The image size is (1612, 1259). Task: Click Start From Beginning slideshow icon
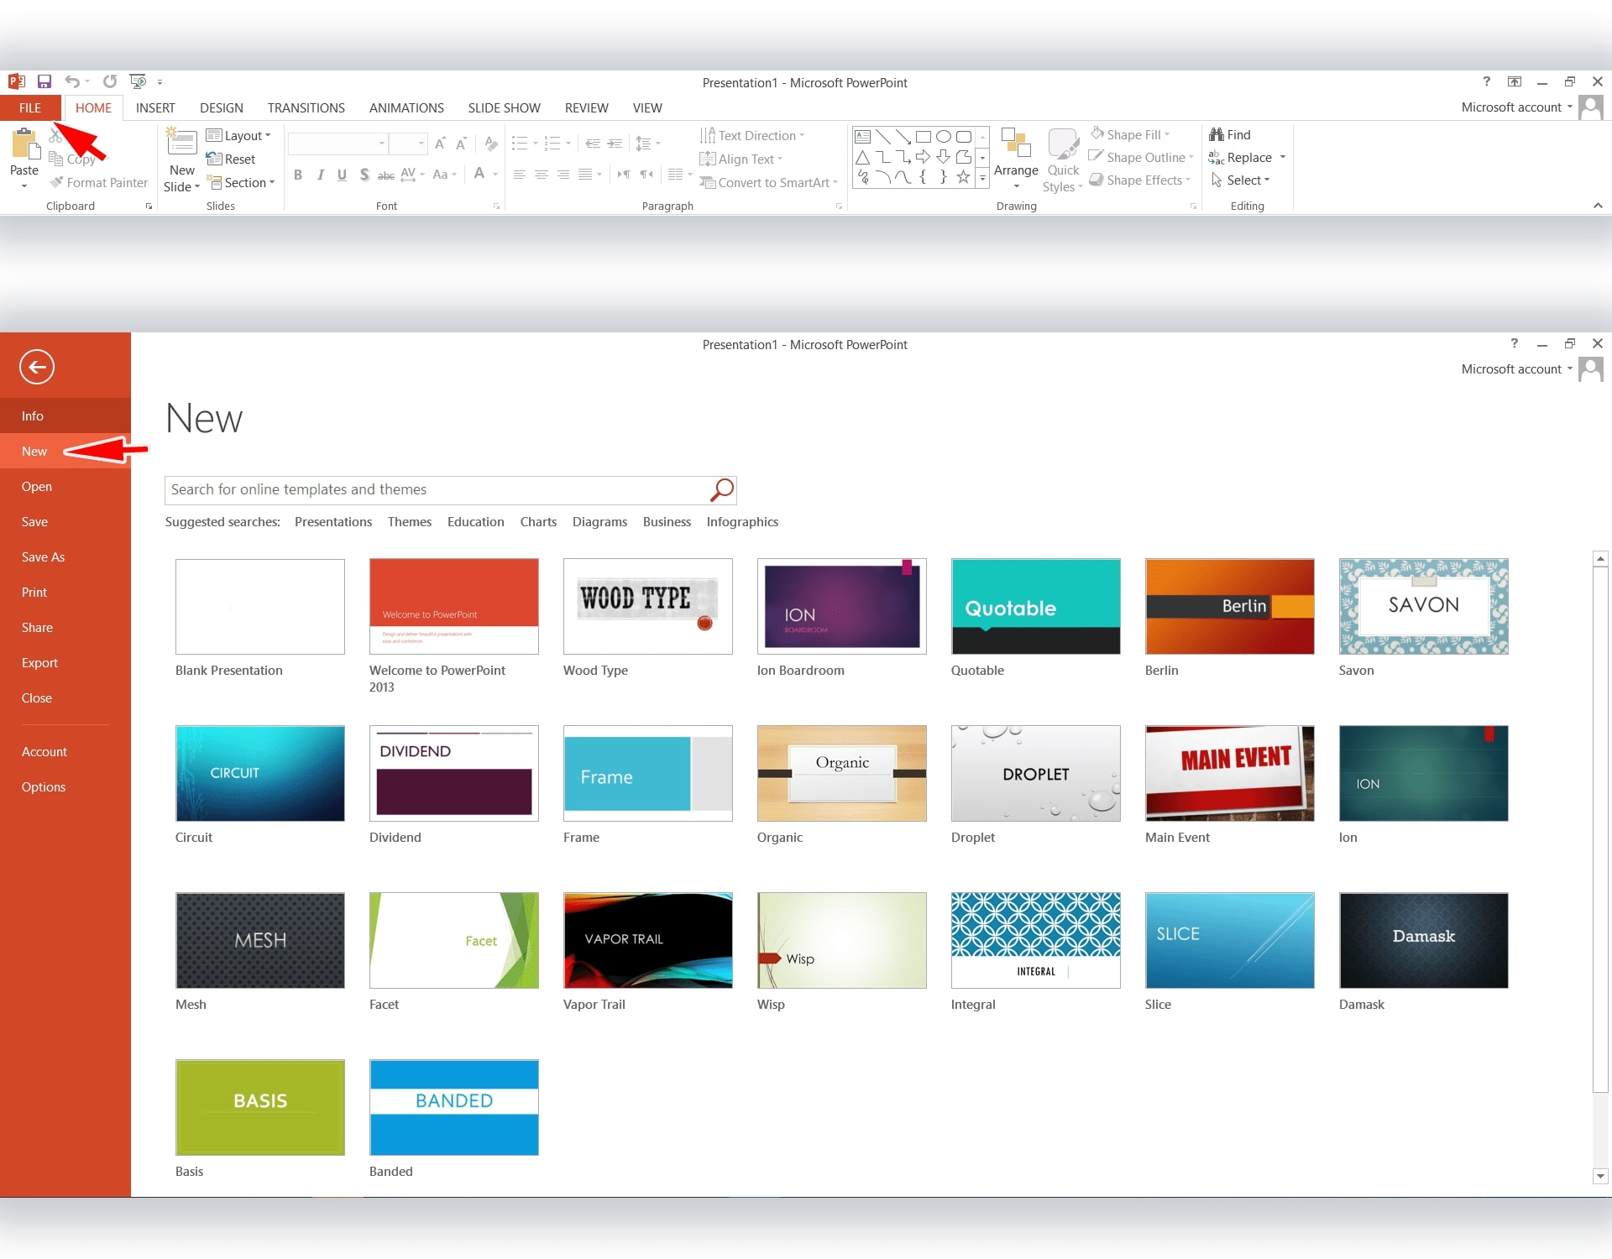138,81
